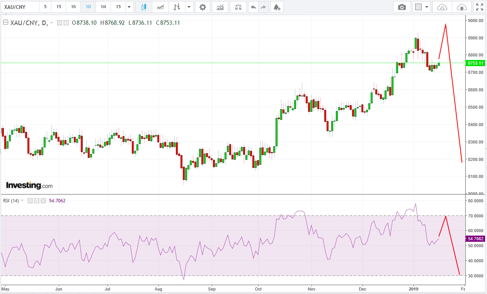This screenshot has width=487, height=294.
Task: Select the candlestick chart style icon
Action: click(144, 7)
